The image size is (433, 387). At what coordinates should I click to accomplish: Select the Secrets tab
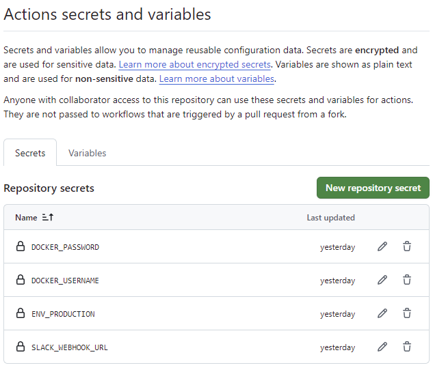[30, 153]
